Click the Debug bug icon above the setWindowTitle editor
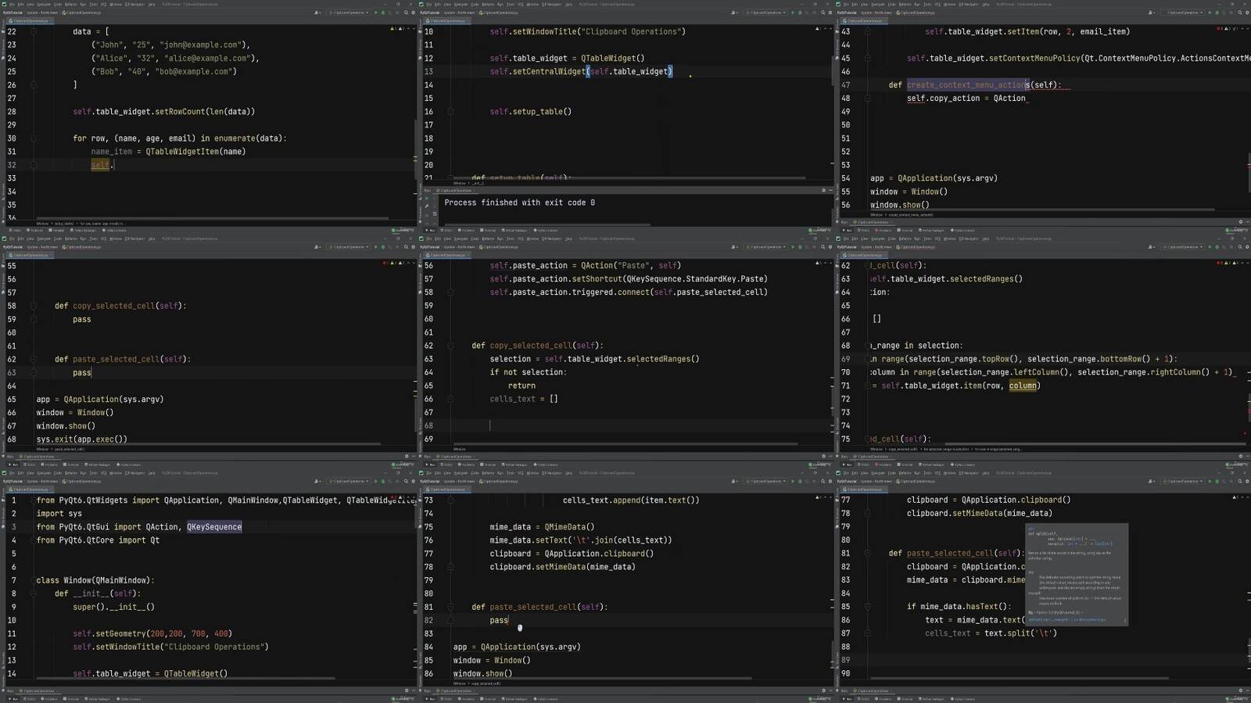This screenshot has height=703, width=1251. [800, 13]
